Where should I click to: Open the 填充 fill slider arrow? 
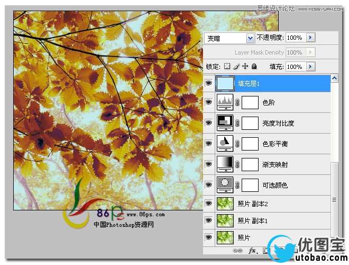click(x=311, y=66)
